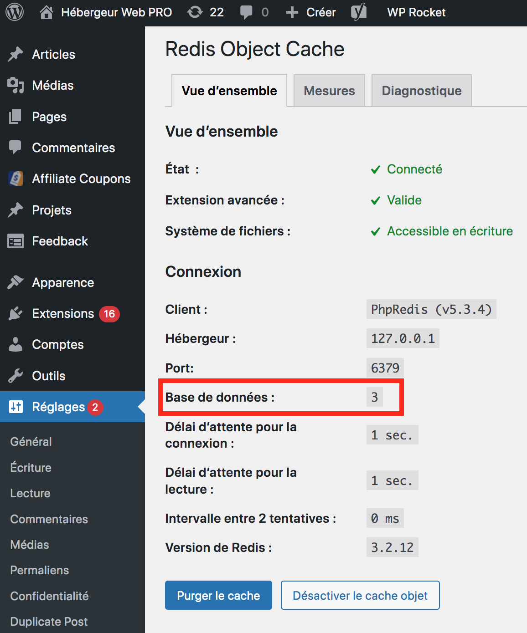Open the Diagnostique tab
The height and width of the screenshot is (633, 527).
click(421, 91)
